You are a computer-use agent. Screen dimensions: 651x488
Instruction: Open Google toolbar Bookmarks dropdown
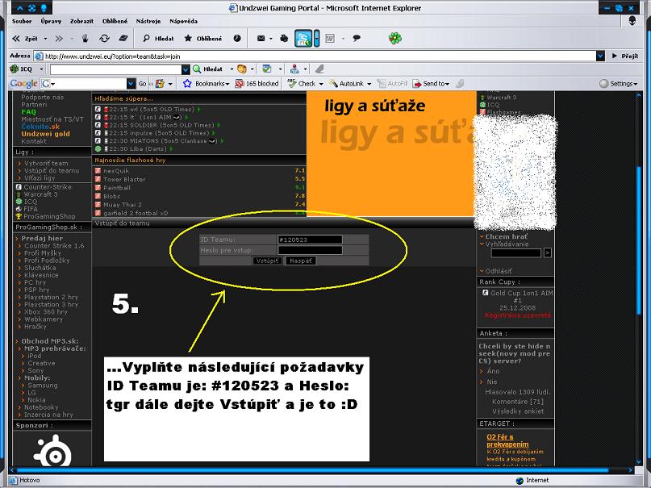pyautogui.click(x=207, y=84)
